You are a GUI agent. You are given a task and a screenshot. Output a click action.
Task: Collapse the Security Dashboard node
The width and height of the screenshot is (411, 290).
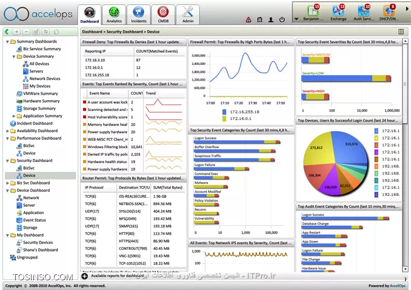[x=8, y=161]
